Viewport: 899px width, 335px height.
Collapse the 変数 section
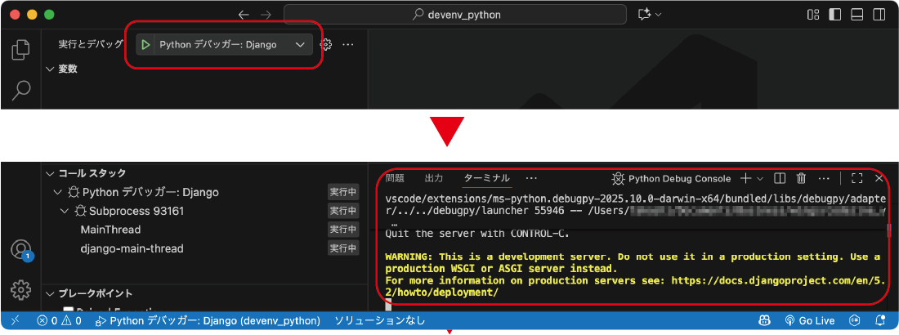click(51, 69)
